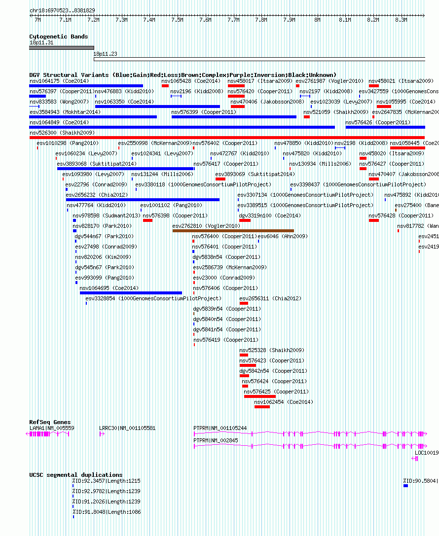Click gene LAMA1|NM_005559 label

point(52,428)
